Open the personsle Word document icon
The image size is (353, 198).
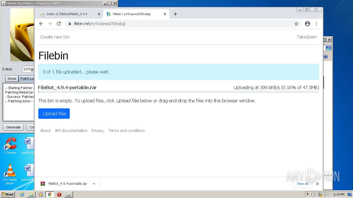tap(28, 173)
